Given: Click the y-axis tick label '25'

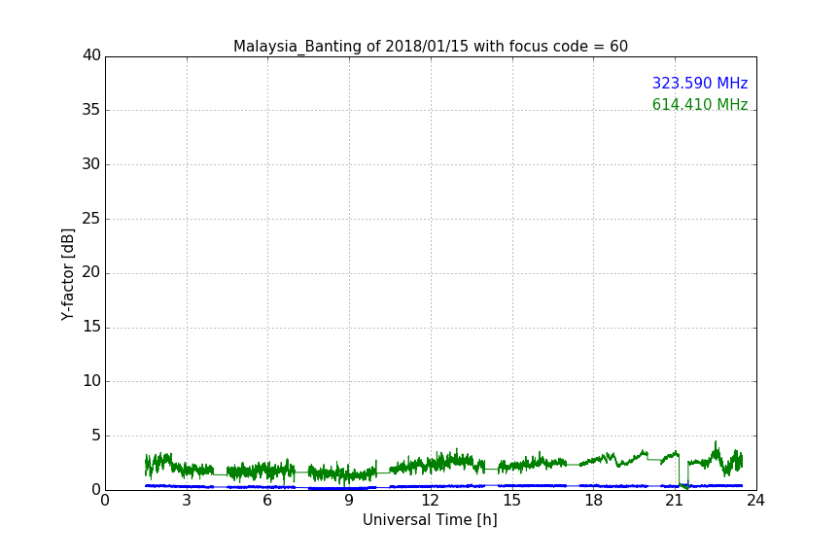Looking at the screenshot, I should (x=91, y=218).
